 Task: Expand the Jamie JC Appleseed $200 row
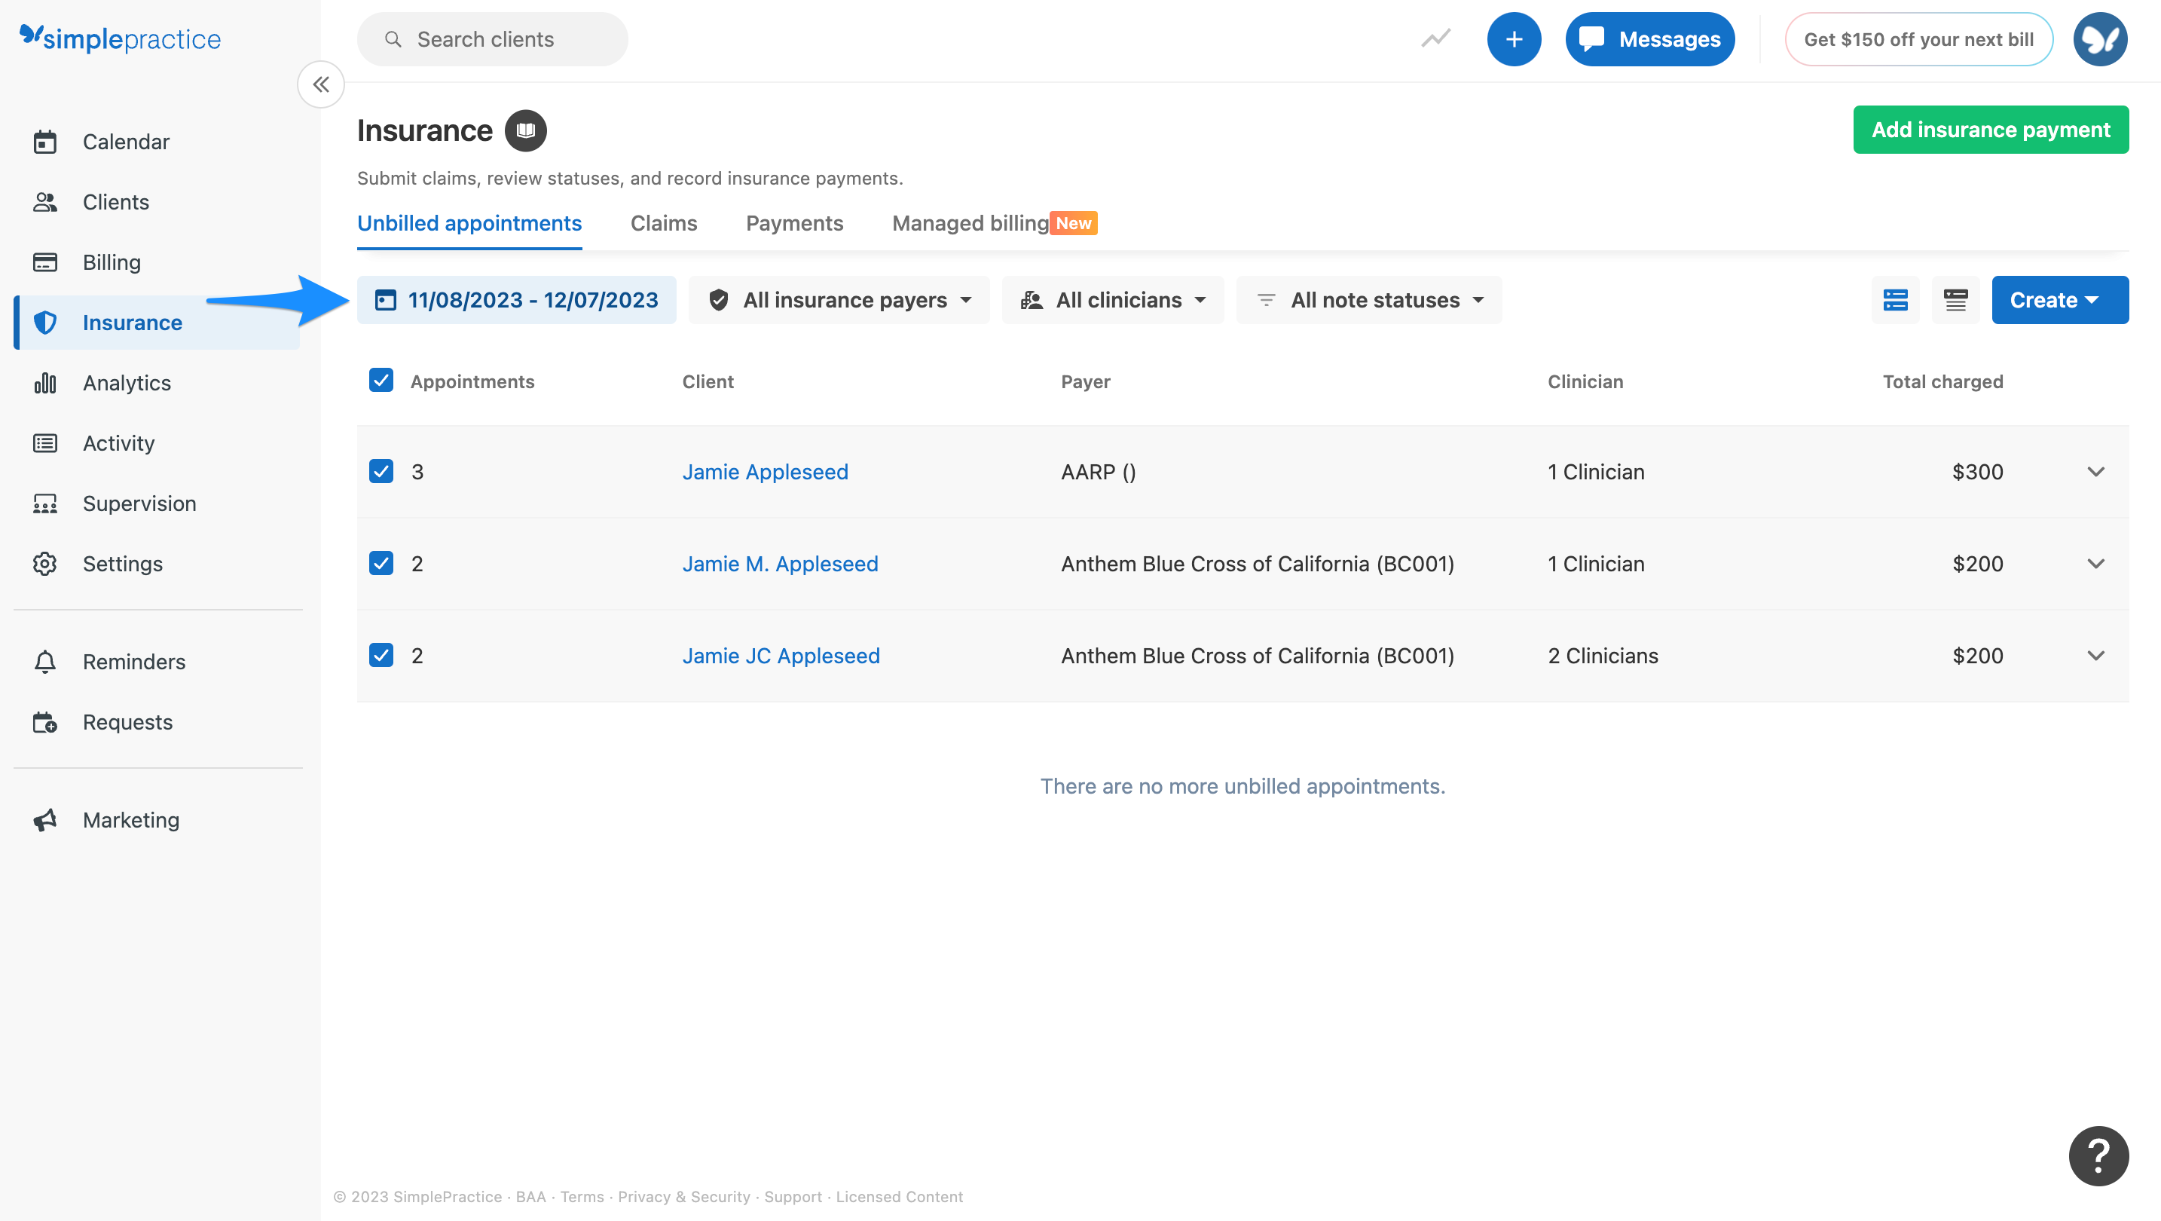[x=2095, y=656]
